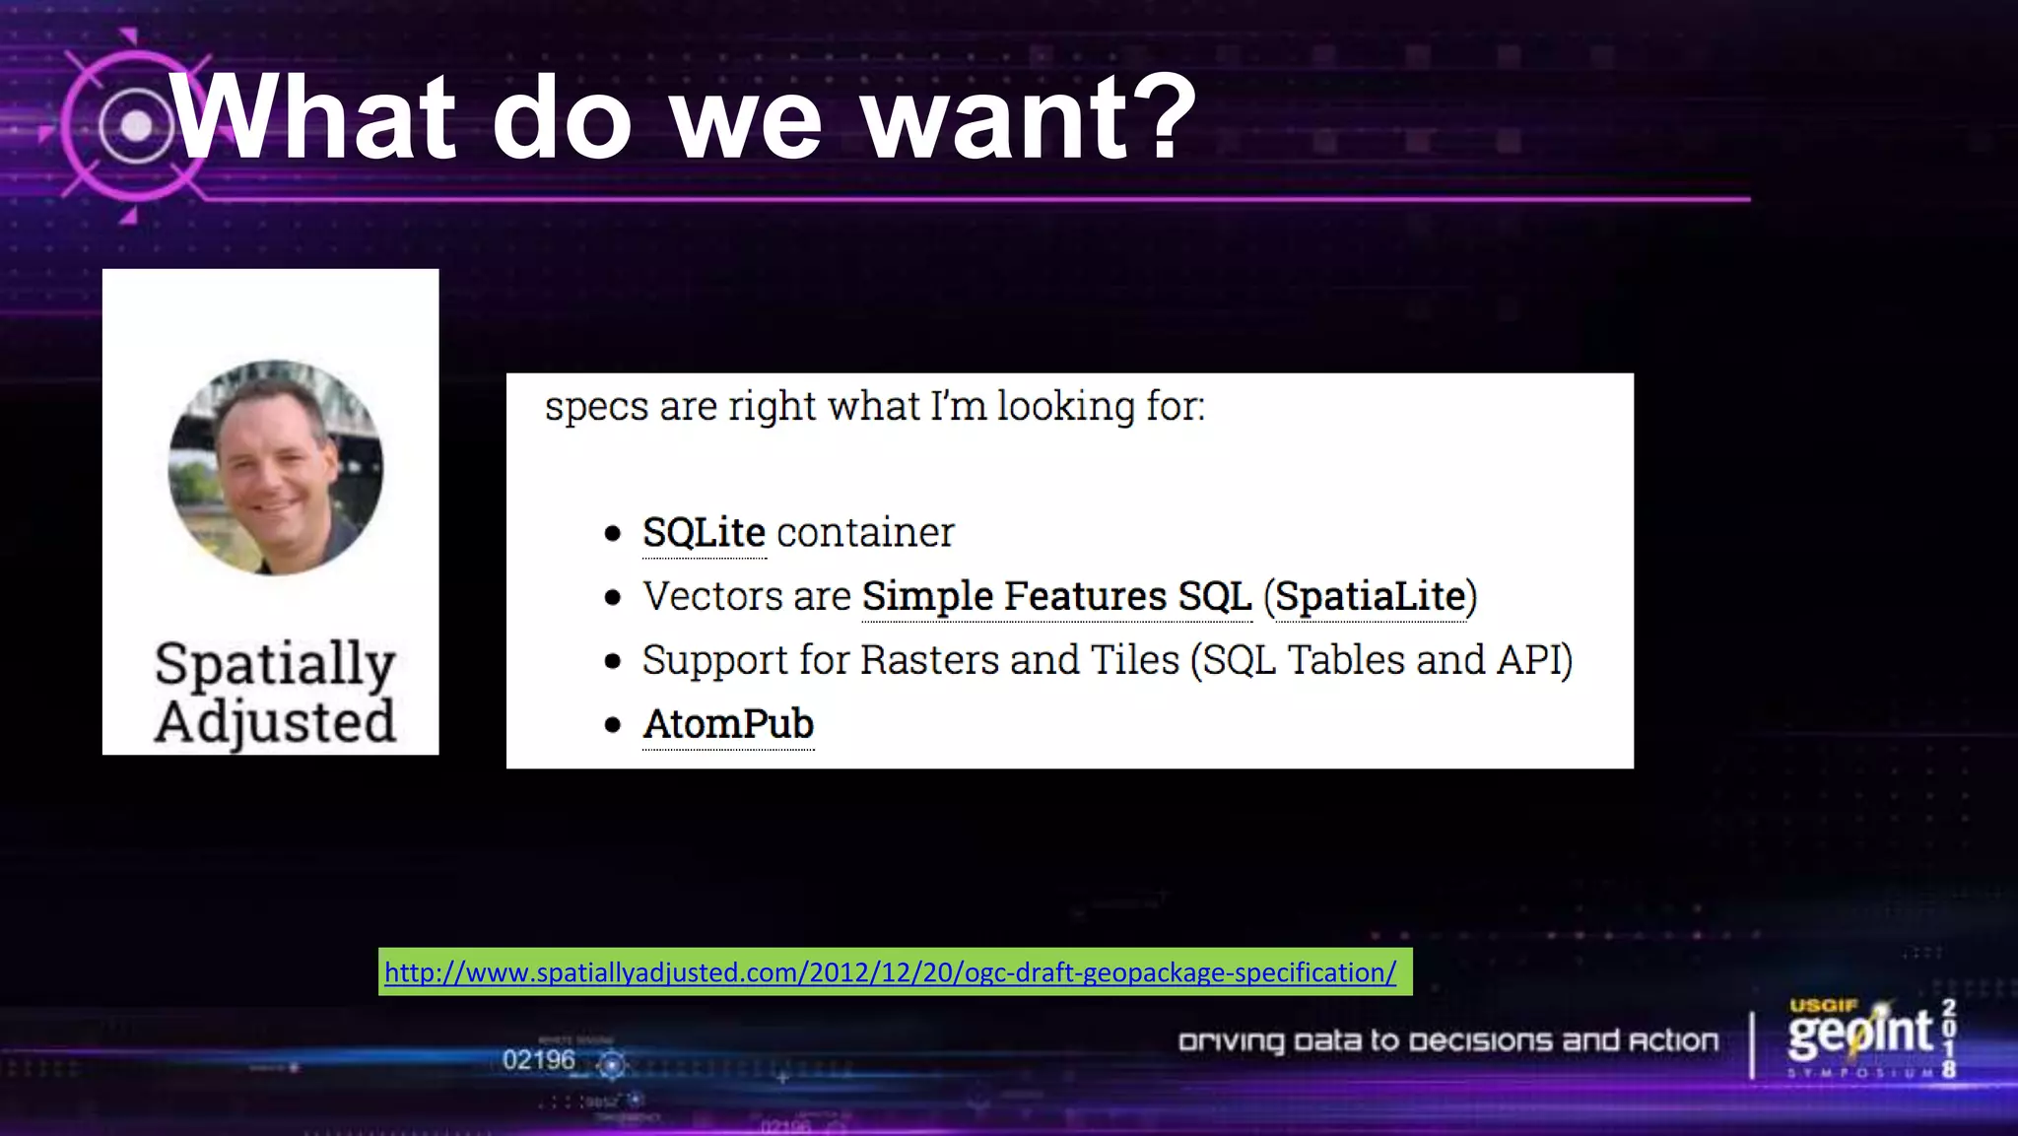Open the SpatiaLite link in the list

[x=1370, y=597]
